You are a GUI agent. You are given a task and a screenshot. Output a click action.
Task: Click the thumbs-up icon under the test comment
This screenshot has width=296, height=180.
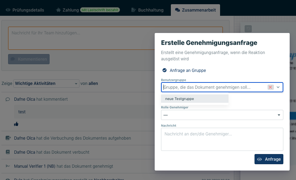[x=16, y=124]
